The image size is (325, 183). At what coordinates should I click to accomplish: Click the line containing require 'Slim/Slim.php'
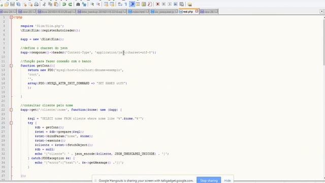click(42, 26)
